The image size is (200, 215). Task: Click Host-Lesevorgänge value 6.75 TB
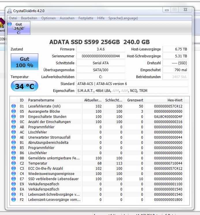175,49
